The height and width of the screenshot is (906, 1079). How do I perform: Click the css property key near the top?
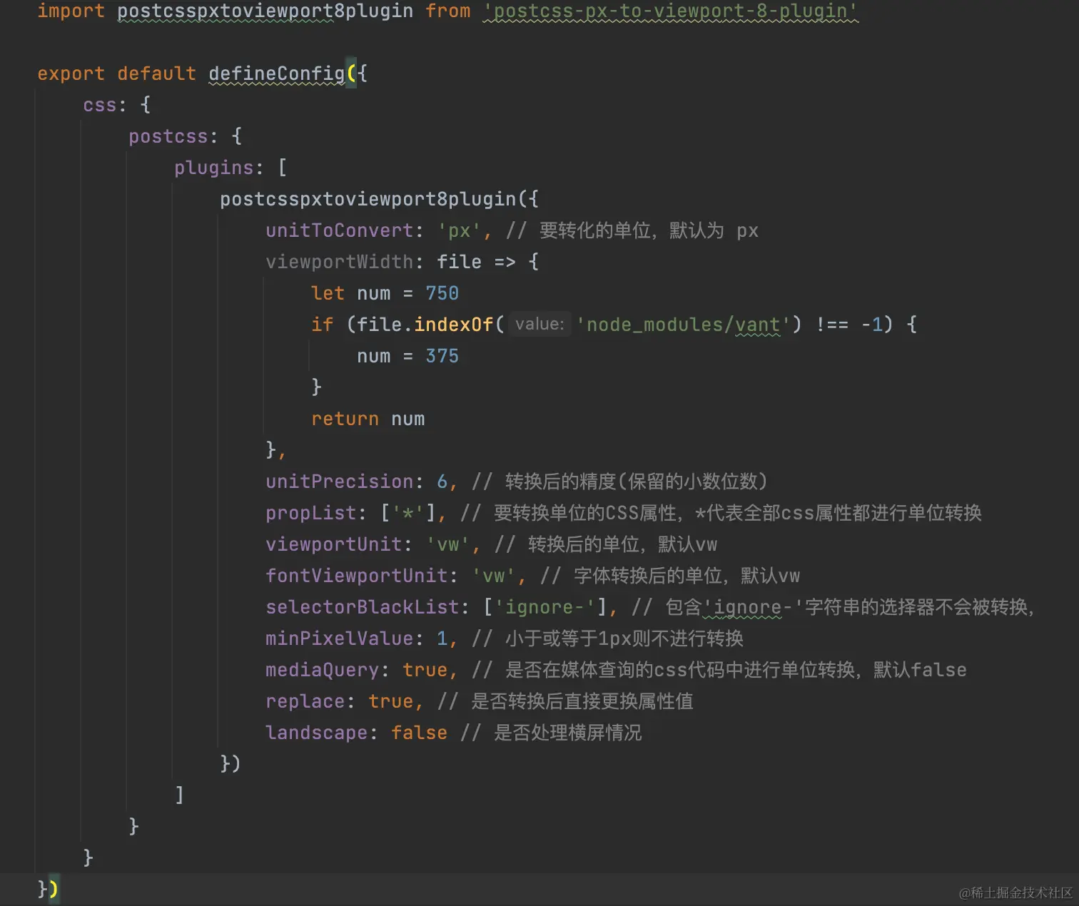(100, 105)
